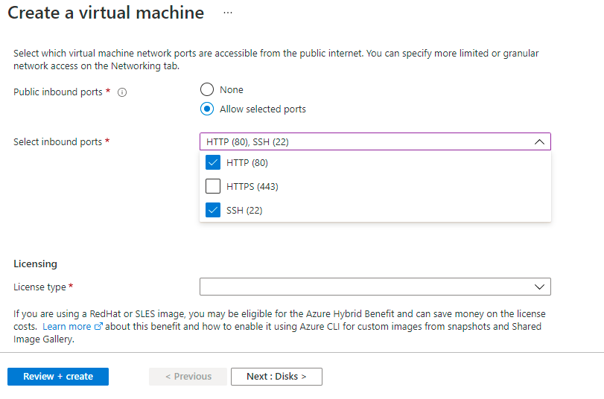604x399 pixels.
Task: Click the Previous button
Action: click(188, 377)
